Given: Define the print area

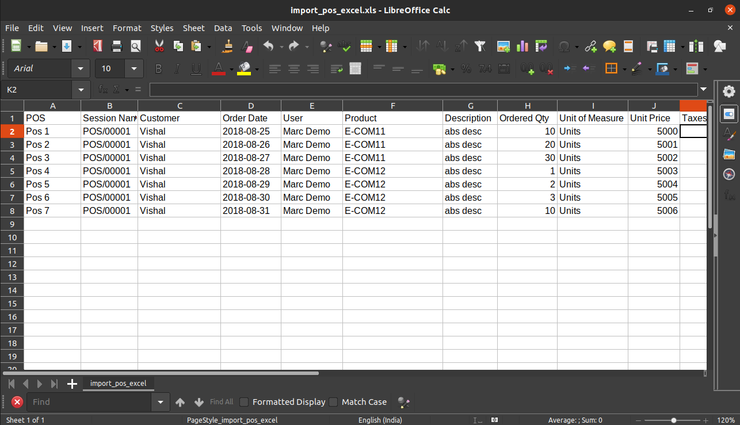Looking at the screenshot, I should click(652, 47).
